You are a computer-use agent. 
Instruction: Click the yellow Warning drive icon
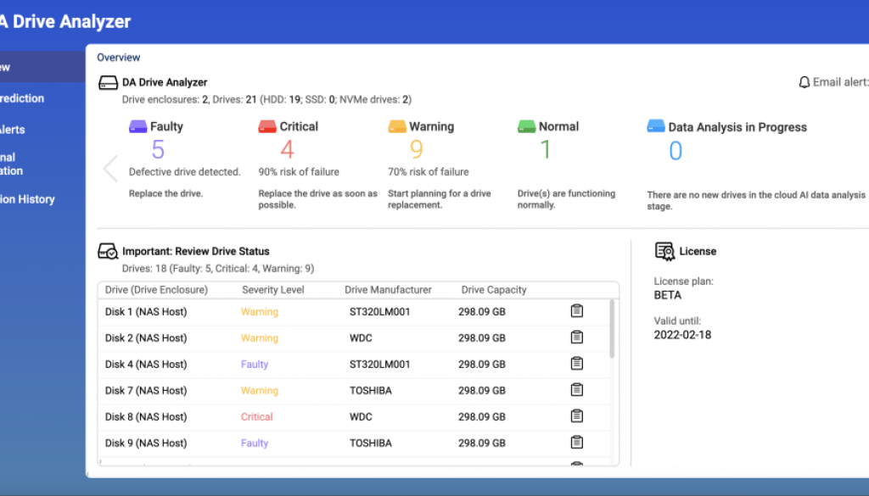pyautogui.click(x=397, y=127)
